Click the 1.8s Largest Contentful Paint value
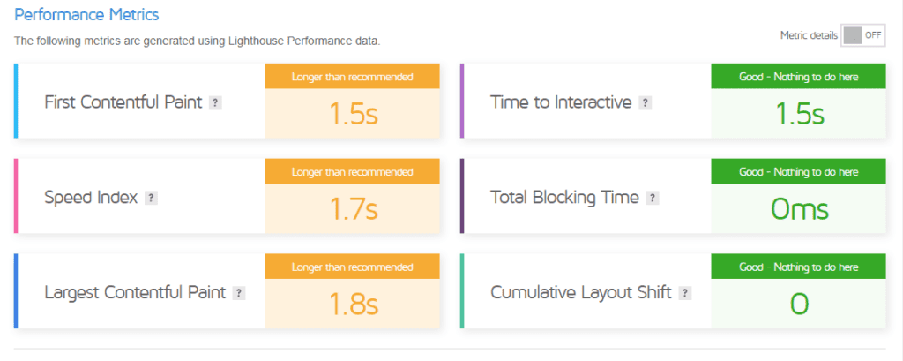The height and width of the screenshot is (361, 903). point(353,304)
